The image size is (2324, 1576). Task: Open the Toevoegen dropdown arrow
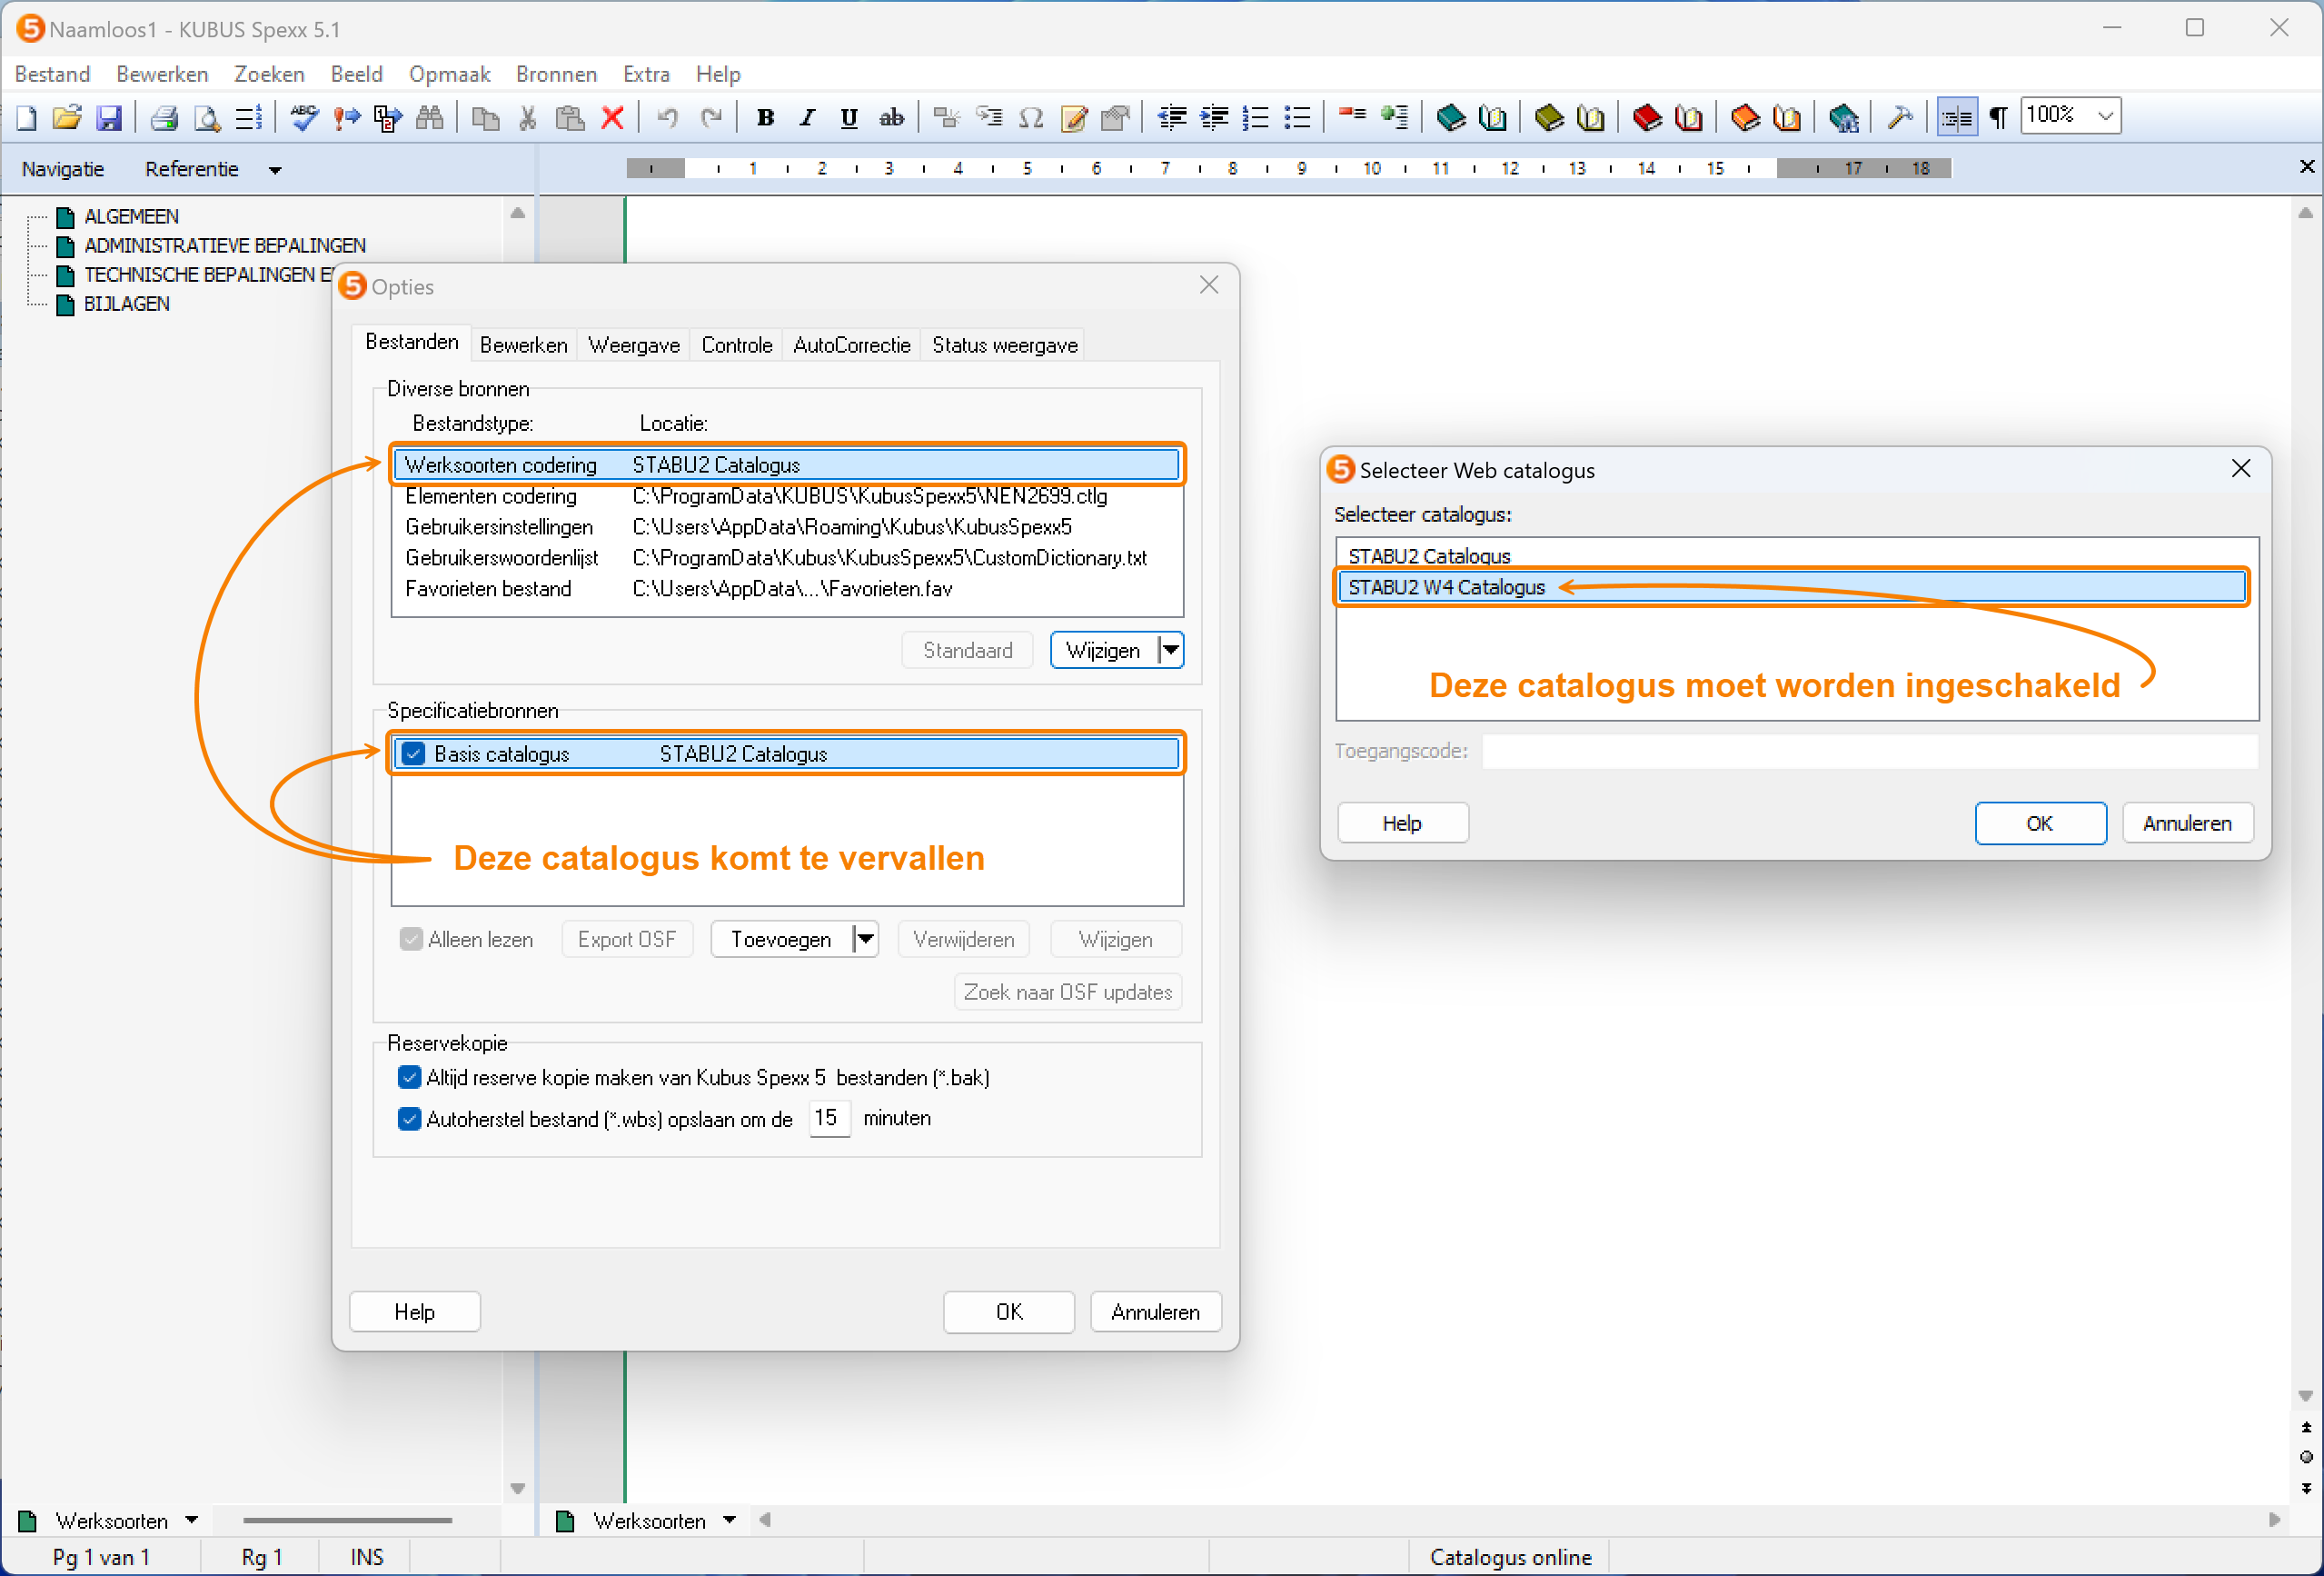[865, 939]
